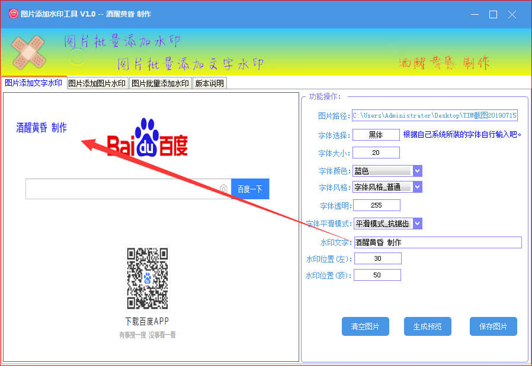Click the app logo icon in title bar
This screenshot has height=366, width=532.
(13, 14)
